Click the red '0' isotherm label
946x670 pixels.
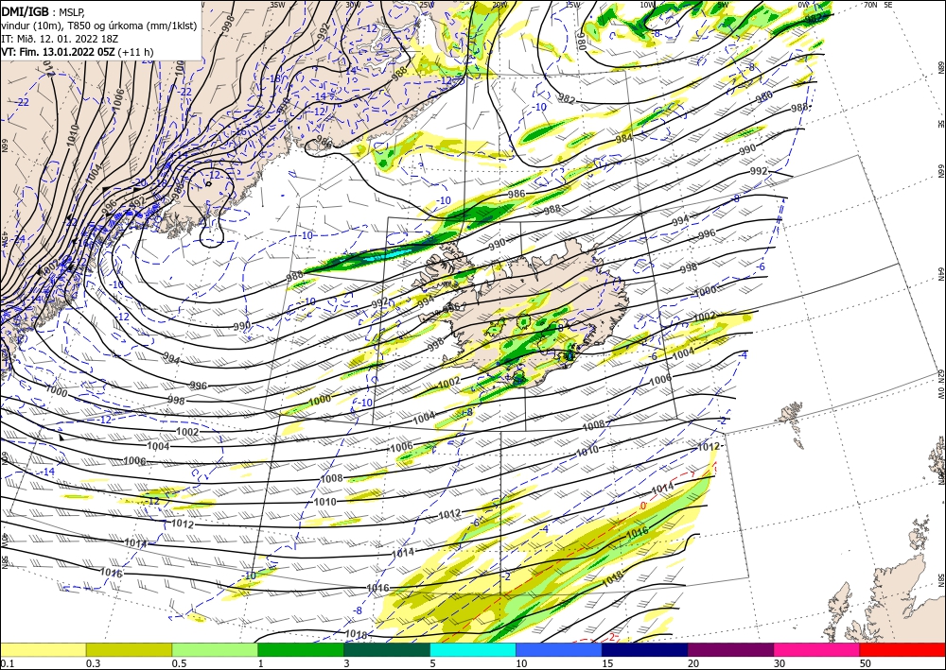643,506
